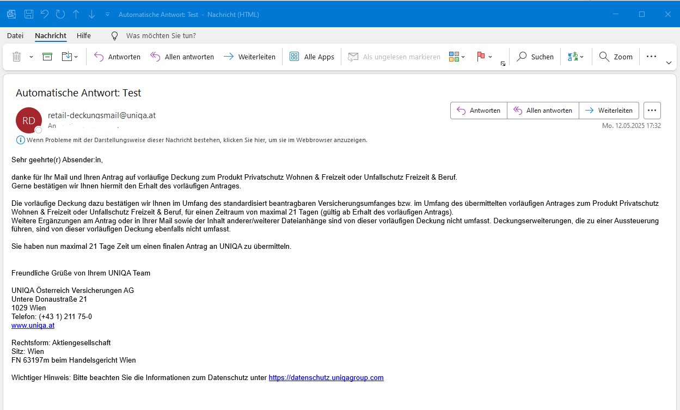
Task: Open the Delete options dropdown arrow
Action: tap(31, 57)
